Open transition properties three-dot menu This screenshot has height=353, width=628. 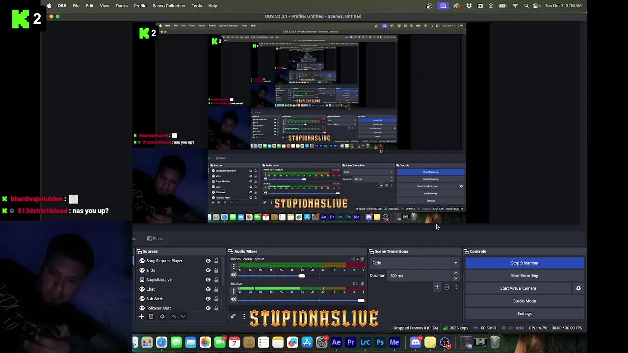tap(456, 287)
